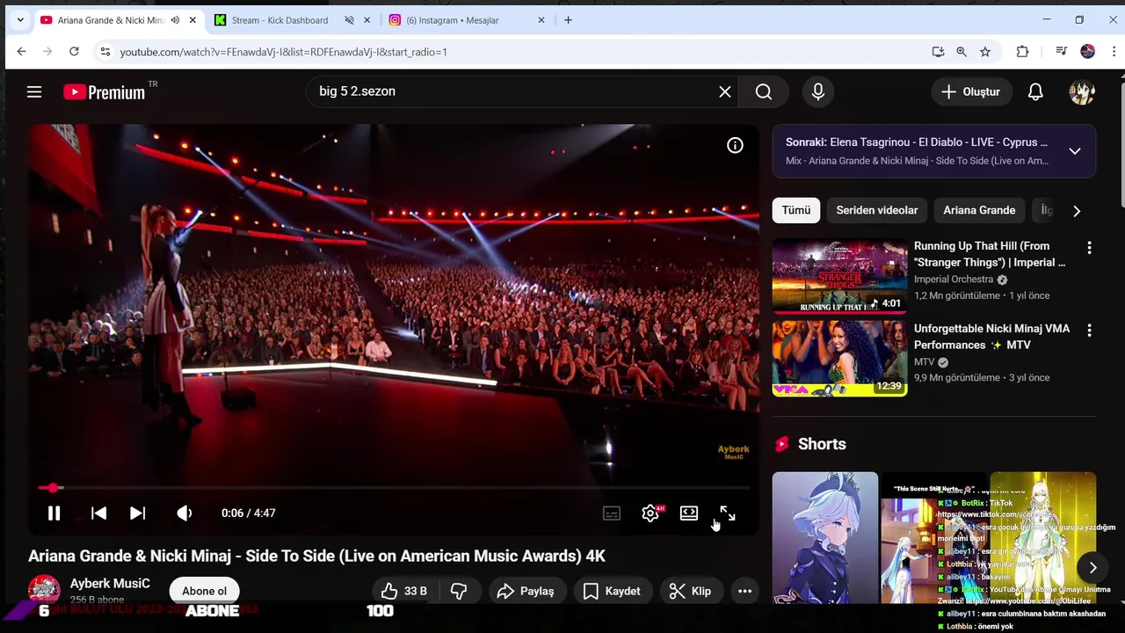
Task: Create a clip with Klip button
Action: pyautogui.click(x=690, y=591)
